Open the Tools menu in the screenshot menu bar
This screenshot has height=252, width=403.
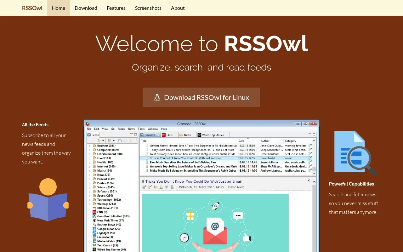(141, 129)
